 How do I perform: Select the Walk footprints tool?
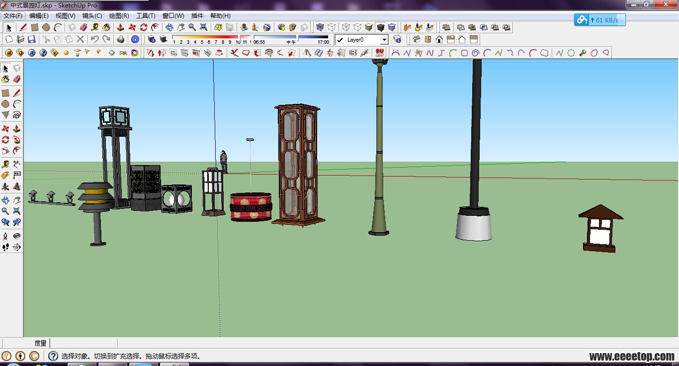pyautogui.click(x=5, y=247)
